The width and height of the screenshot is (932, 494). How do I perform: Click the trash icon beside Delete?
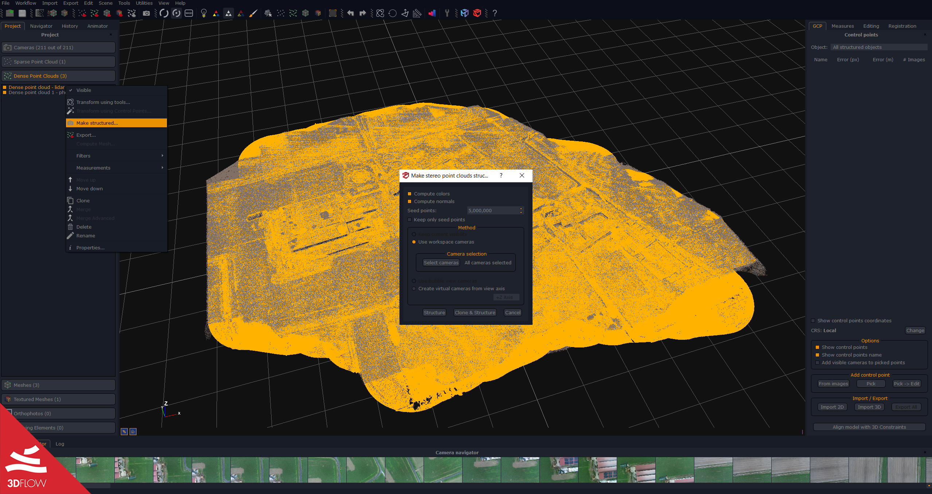pos(70,227)
